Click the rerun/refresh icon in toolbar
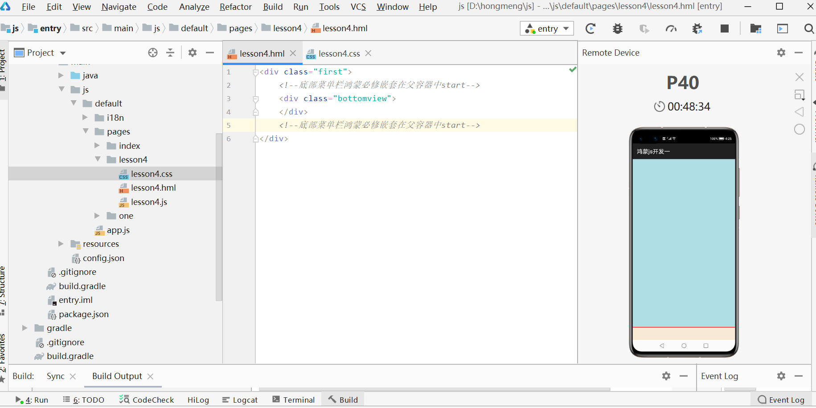The width and height of the screenshot is (816, 408). point(590,29)
